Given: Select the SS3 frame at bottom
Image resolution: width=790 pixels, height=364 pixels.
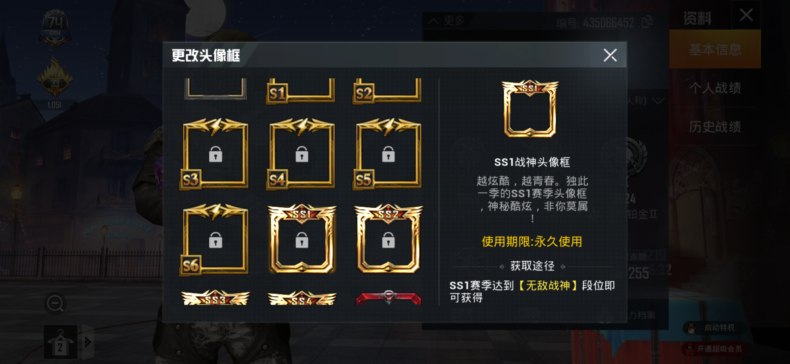Looking at the screenshot, I should coord(215,298).
